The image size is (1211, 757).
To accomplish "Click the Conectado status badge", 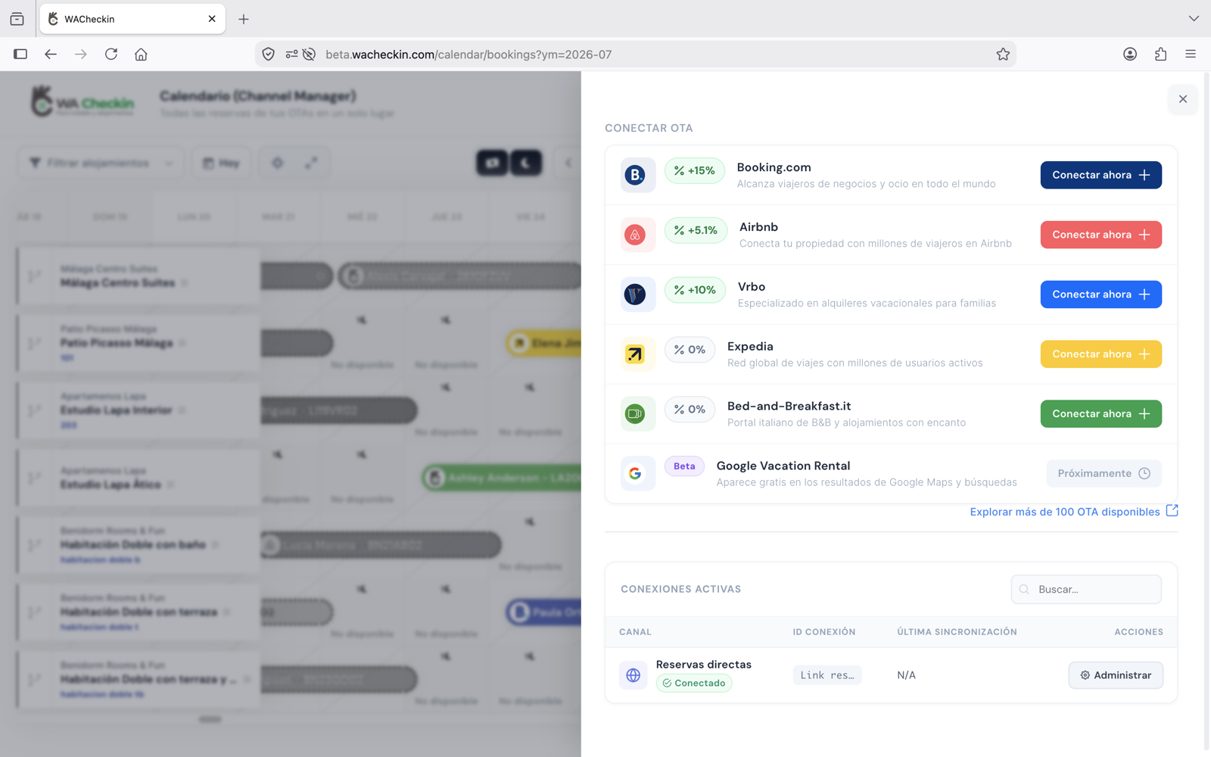I will click(x=694, y=684).
